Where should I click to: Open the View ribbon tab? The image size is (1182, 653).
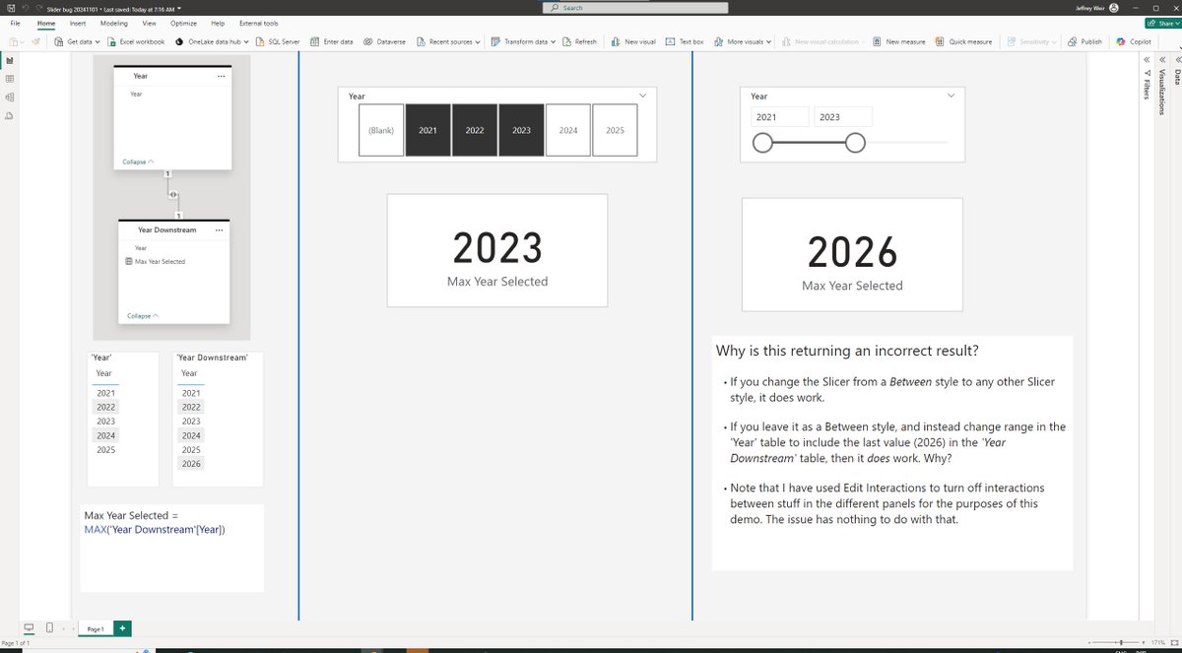(x=149, y=23)
